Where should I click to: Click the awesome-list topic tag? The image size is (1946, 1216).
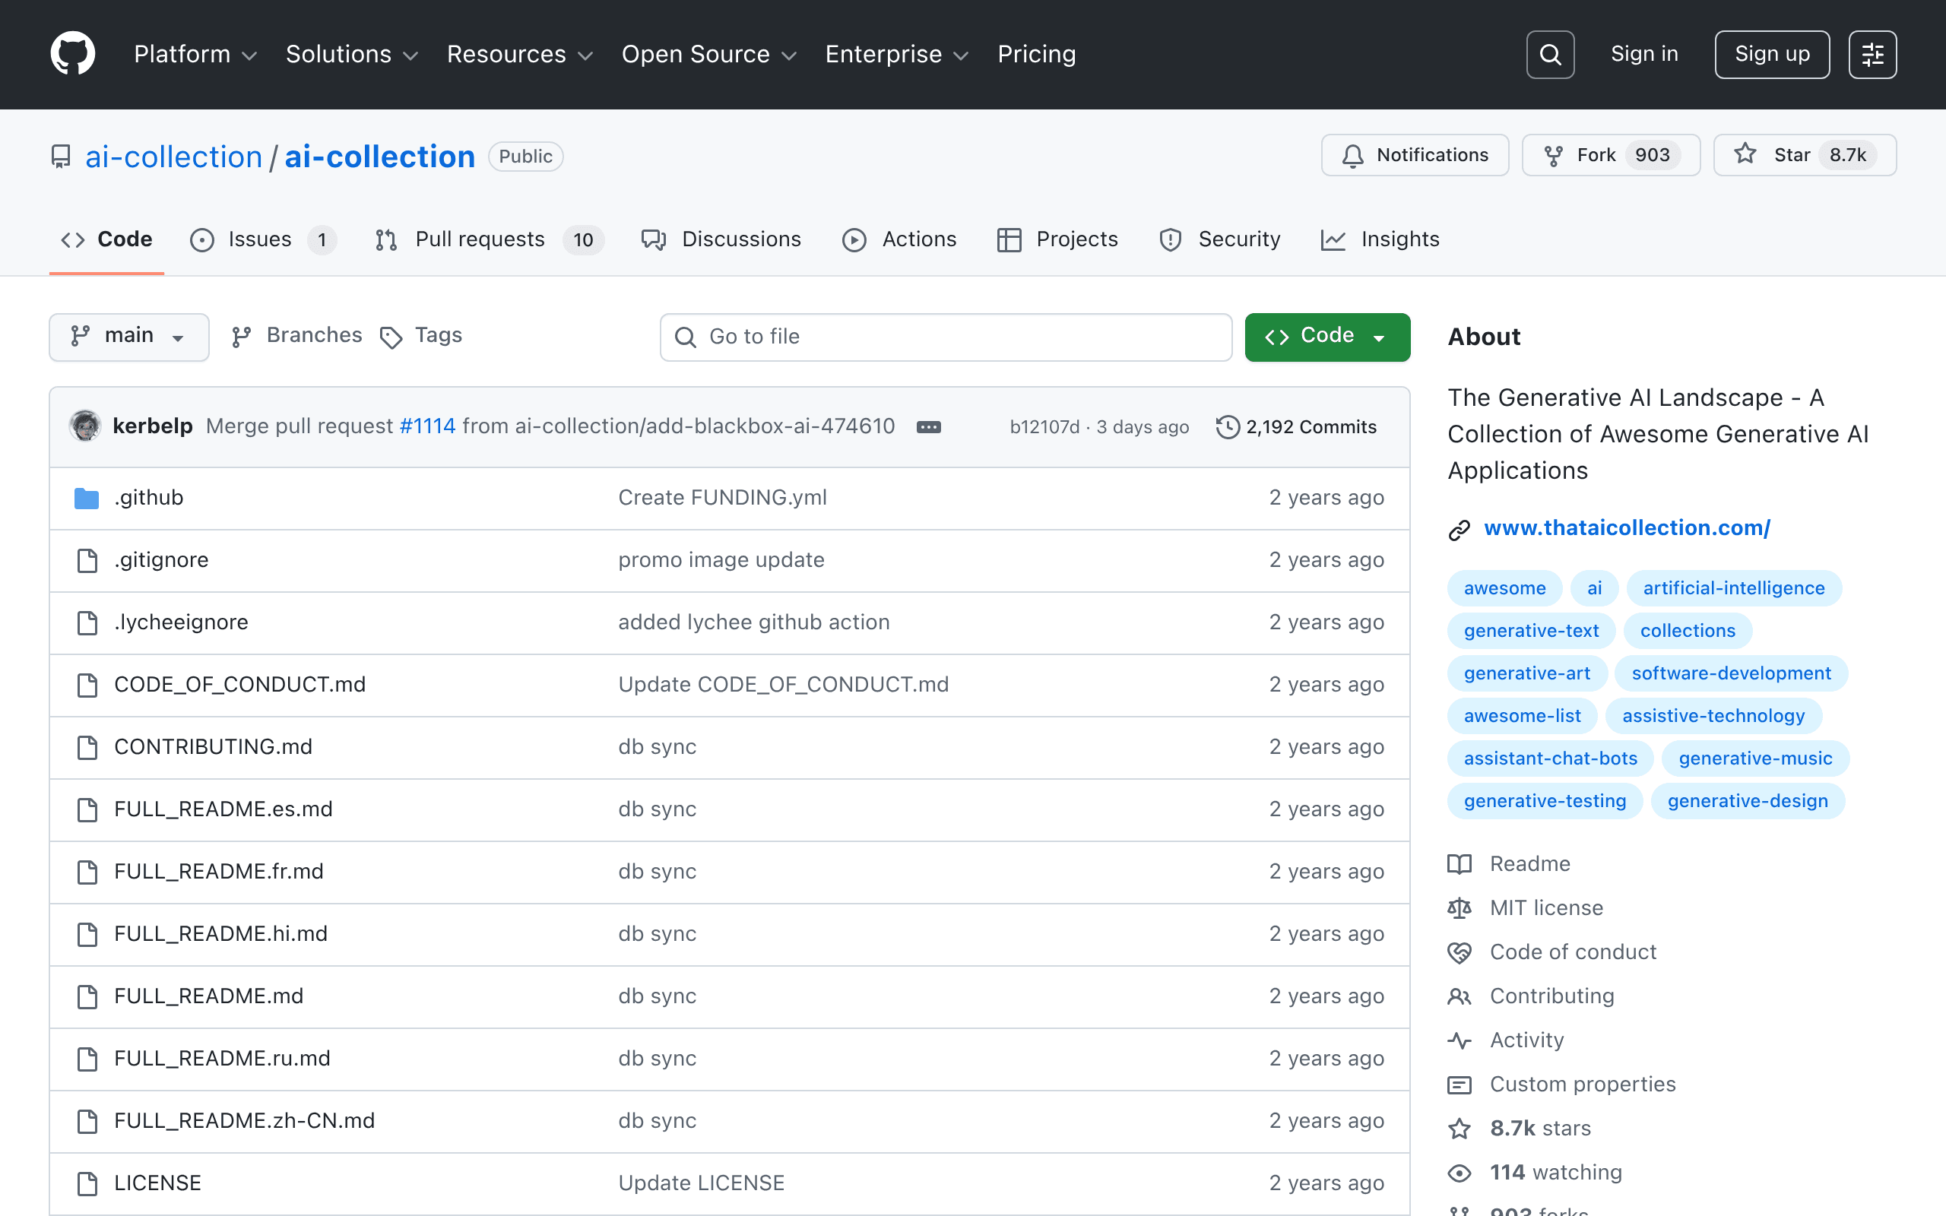(1521, 716)
